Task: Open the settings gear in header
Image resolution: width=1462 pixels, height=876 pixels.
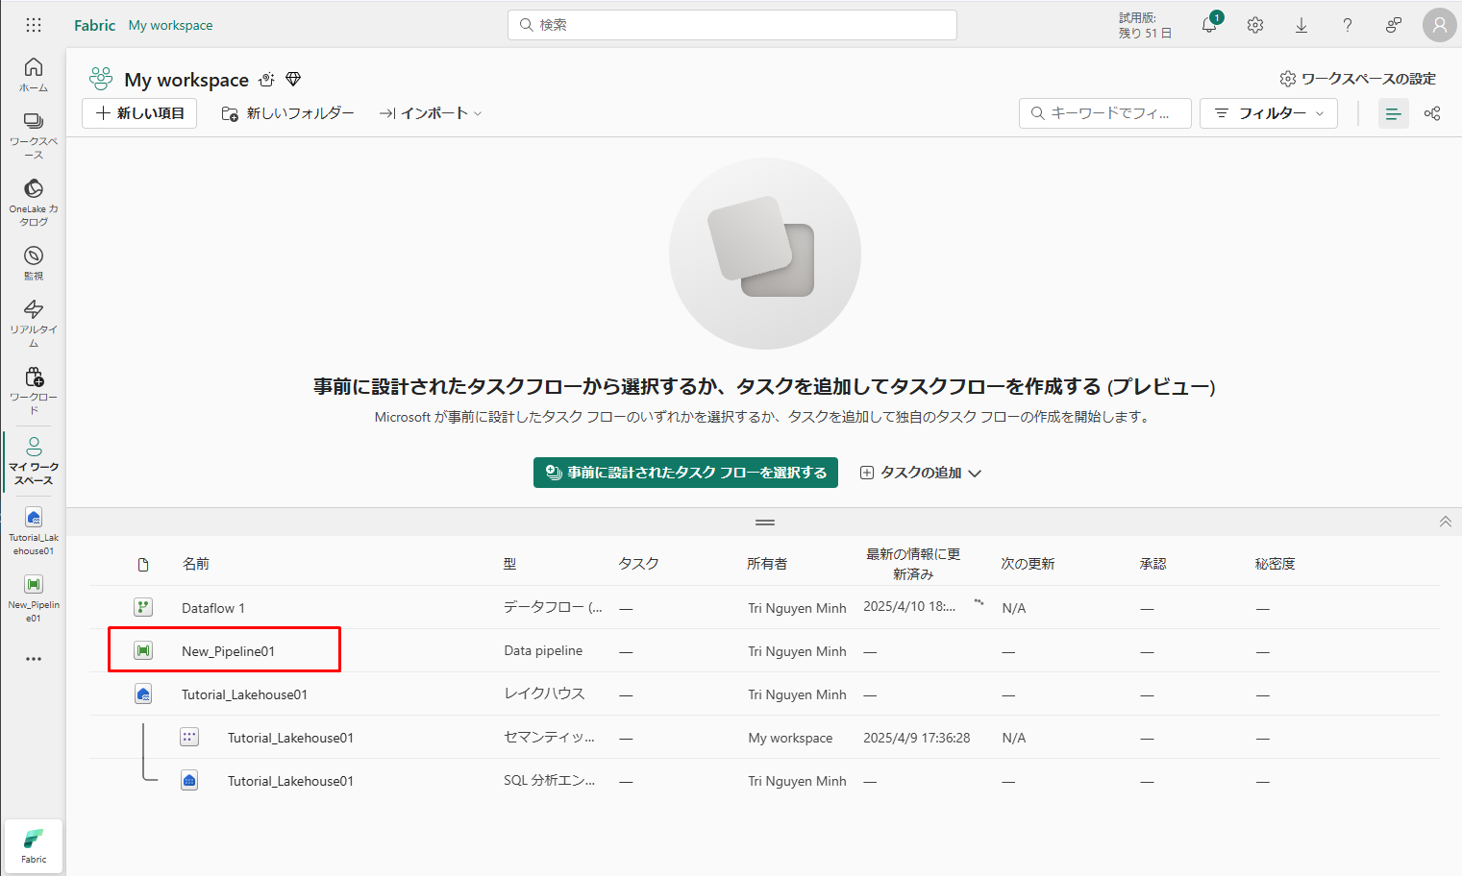Action: (1255, 26)
